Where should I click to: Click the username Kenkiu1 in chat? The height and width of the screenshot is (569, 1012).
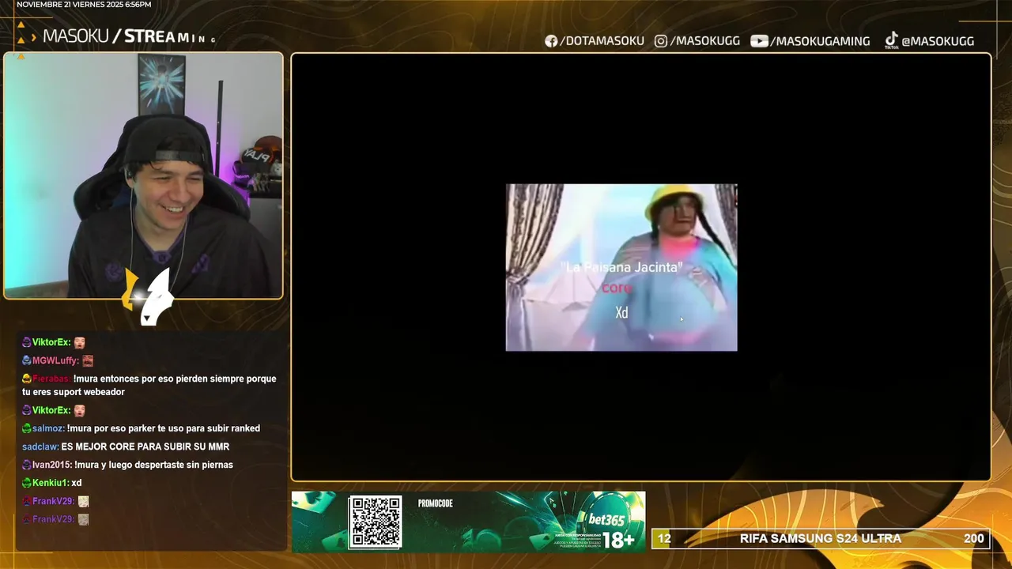point(51,483)
